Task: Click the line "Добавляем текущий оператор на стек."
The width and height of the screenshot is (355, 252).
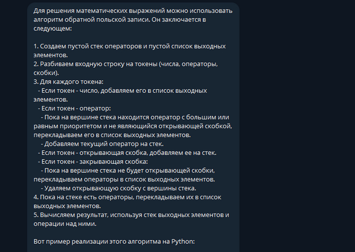Action: 104,143
